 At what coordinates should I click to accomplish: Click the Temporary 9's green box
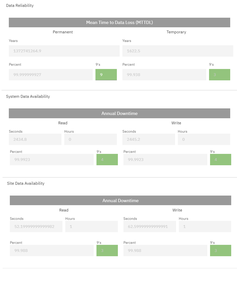point(219,75)
